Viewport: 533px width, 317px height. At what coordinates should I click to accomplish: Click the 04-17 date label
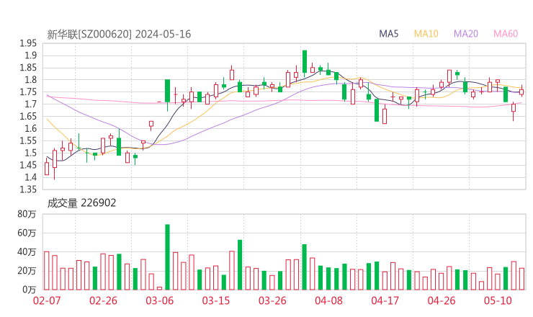pos(385,300)
